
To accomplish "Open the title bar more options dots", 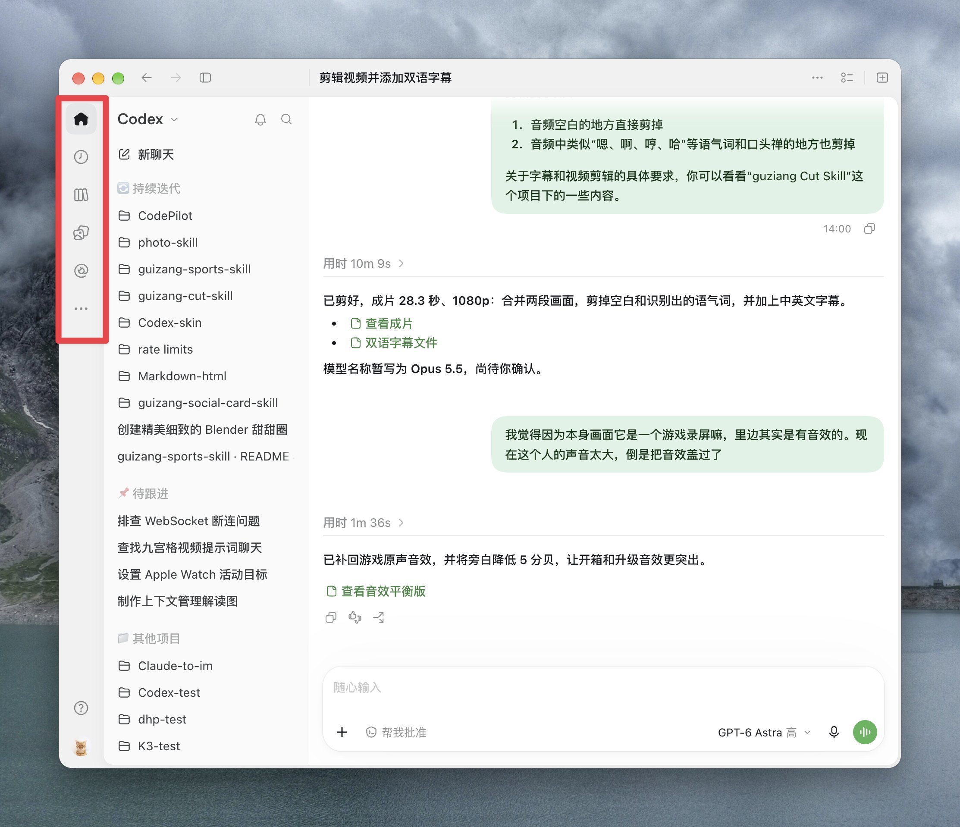I will point(817,78).
